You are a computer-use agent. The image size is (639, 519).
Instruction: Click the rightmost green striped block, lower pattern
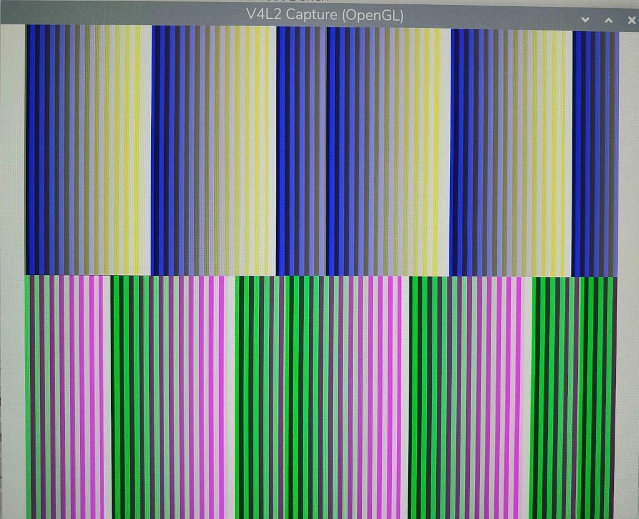click(572, 398)
